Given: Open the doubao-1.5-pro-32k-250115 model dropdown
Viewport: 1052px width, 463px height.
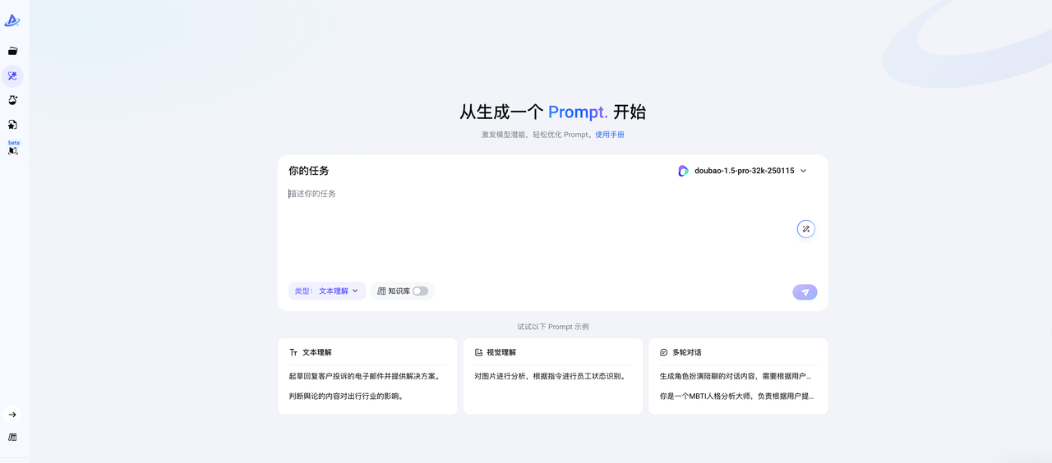Looking at the screenshot, I should tap(743, 171).
